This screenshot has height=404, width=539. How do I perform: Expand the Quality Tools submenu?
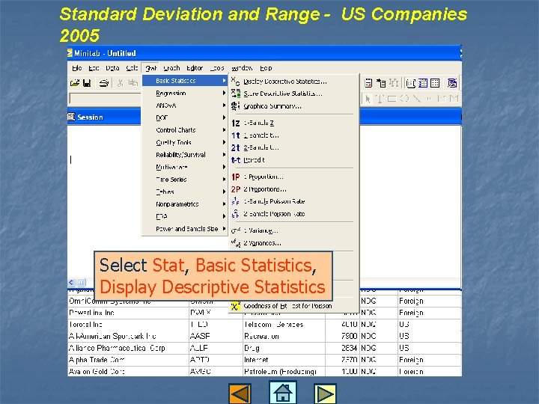pos(185,143)
